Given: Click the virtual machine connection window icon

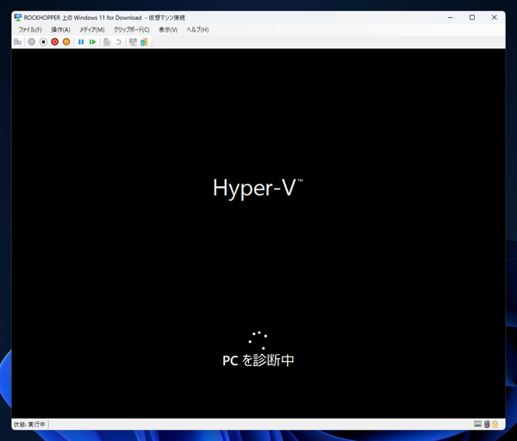Looking at the screenshot, I should pos(18,17).
